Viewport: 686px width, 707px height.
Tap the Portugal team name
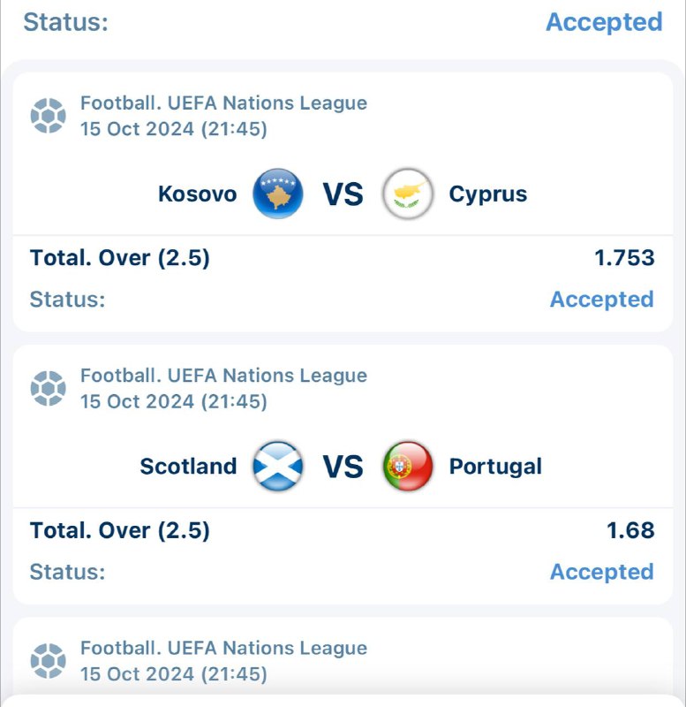point(495,466)
